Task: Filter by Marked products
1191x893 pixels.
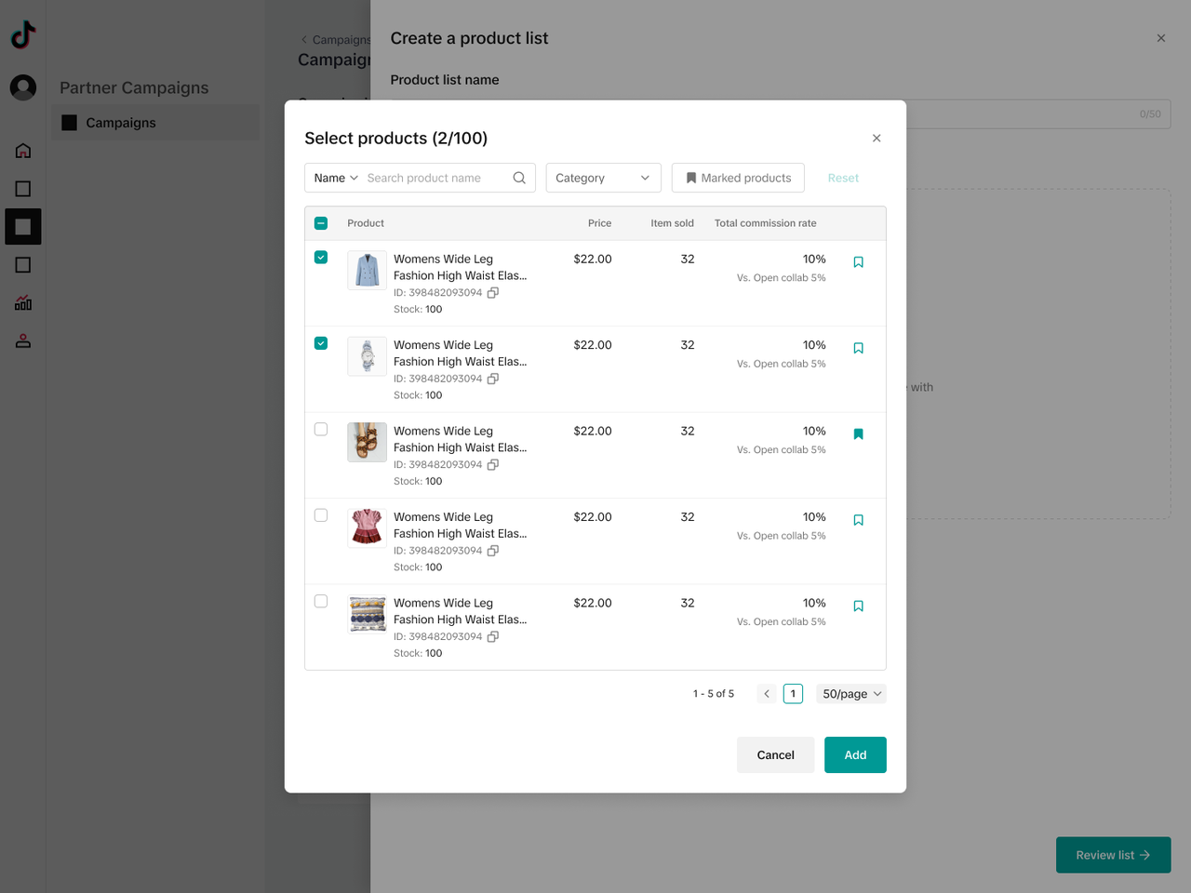Action: pos(738,178)
